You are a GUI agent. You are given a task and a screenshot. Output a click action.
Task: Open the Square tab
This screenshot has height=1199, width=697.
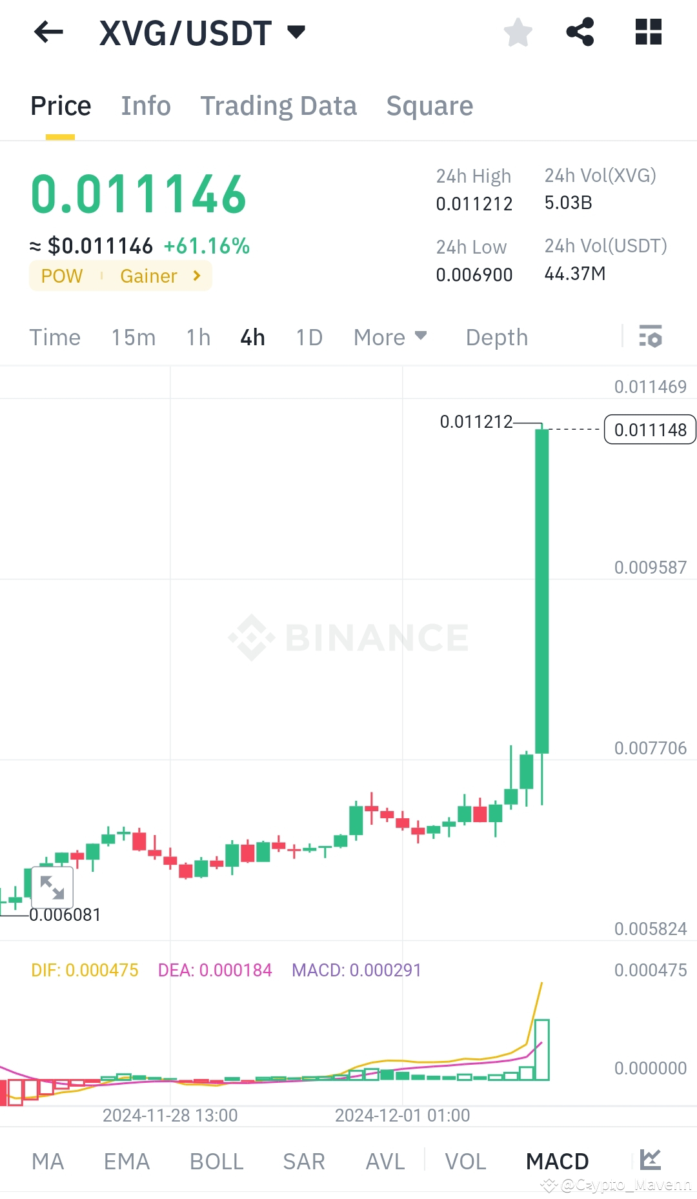click(429, 105)
